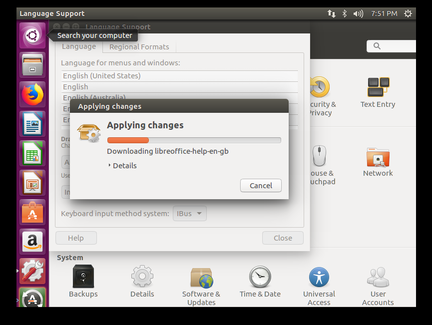The width and height of the screenshot is (432, 325).
Task: Expand Details in Applying changes dialog
Action: (x=122, y=166)
